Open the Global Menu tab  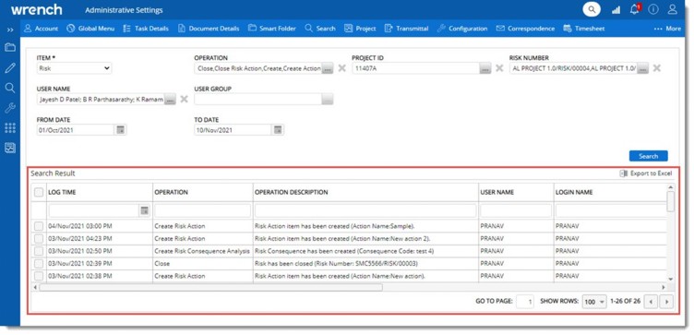(90, 29)
